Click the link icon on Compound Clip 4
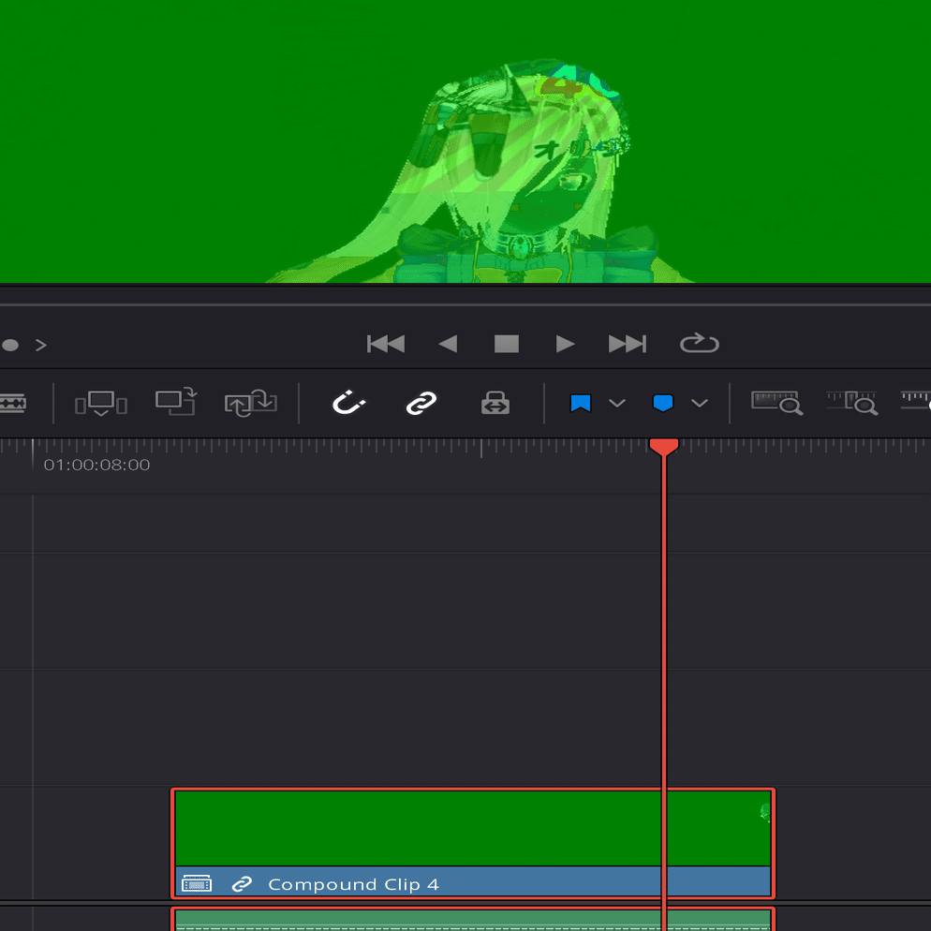931x931 pixels. pyautogui.click(x=242, y=884)
